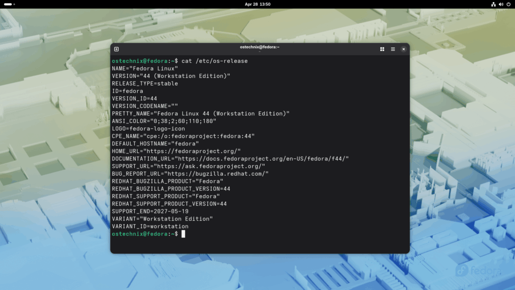Select the VERSION="44 (Workstation Edition)" line
The width and height of the screenshot is (515, 290).
point(171,76)
